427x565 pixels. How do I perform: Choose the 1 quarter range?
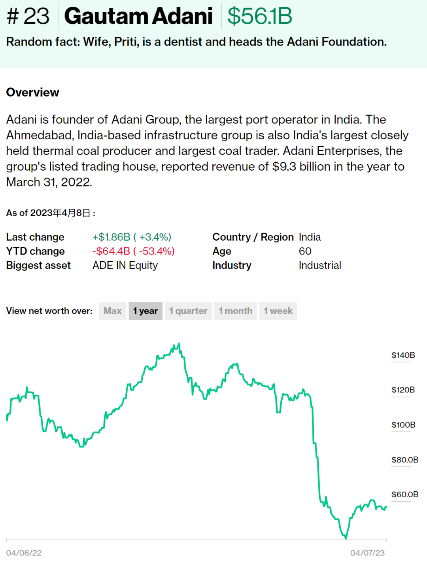pyautogui.click(x=188, y=311)
